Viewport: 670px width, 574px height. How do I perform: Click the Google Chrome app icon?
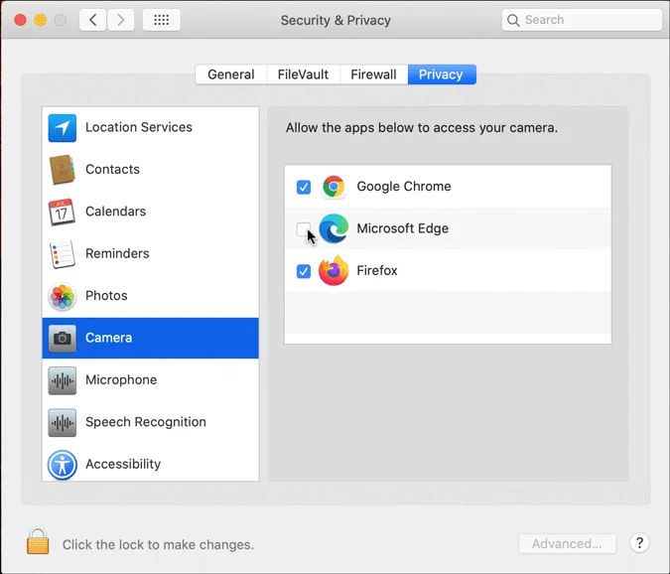334,187
